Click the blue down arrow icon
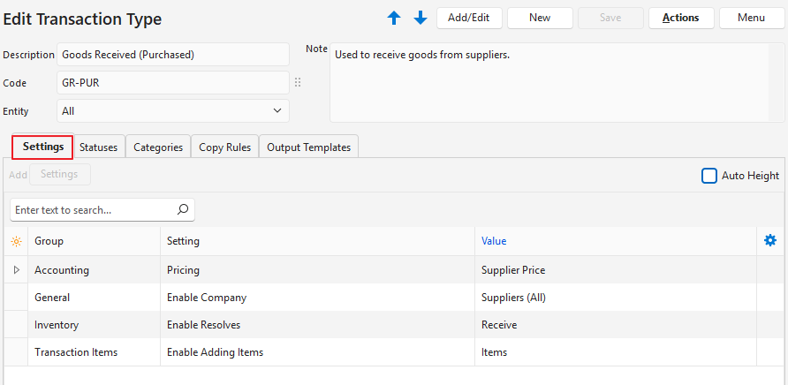788x385 pixels. 421,18
